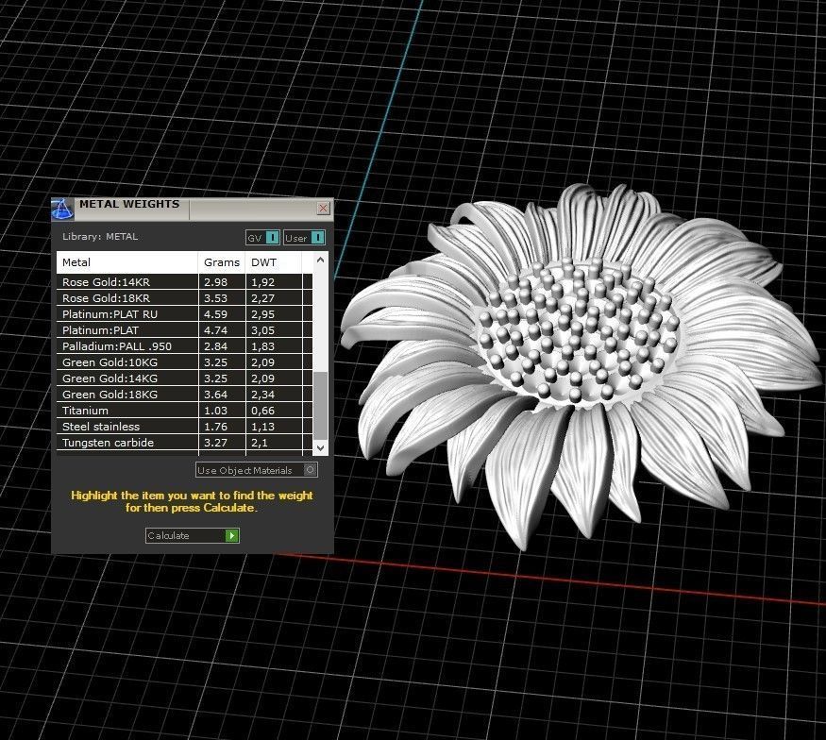Click the Library: METAL label
Screen dimensions: 826x740
[100, 237]
